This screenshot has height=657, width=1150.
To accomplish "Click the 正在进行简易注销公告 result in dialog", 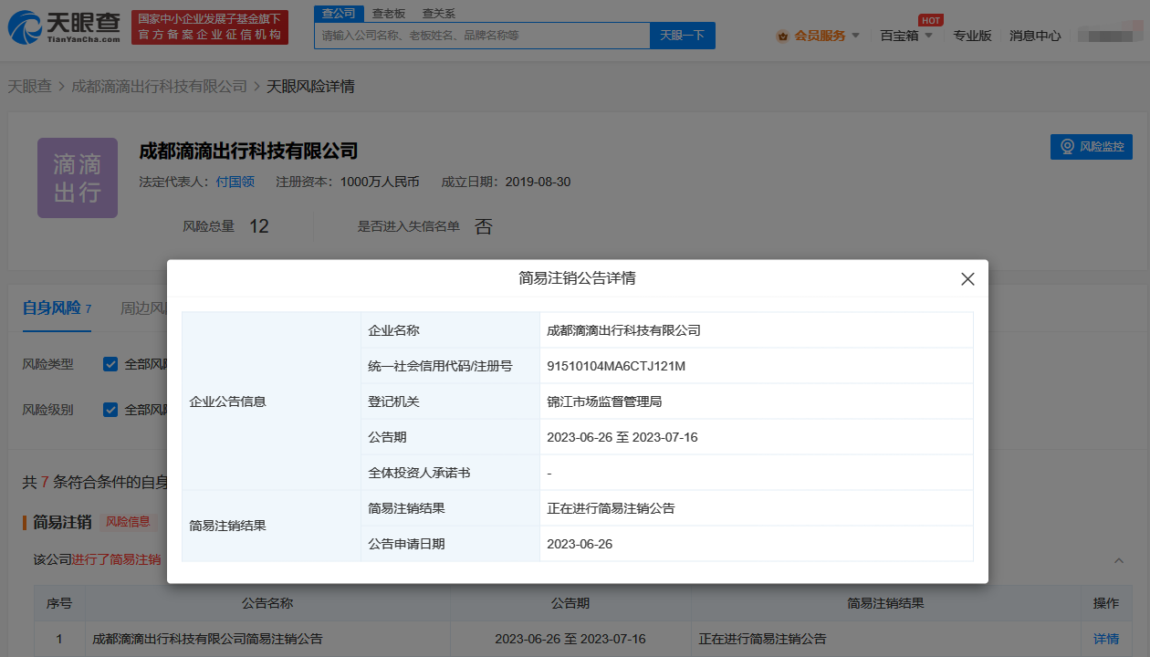I will point(611,508).
